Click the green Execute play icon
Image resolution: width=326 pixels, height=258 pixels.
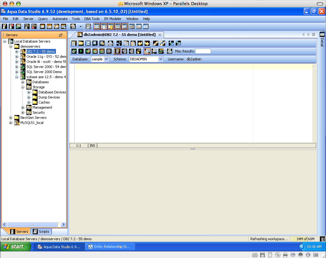pos(81,51)
